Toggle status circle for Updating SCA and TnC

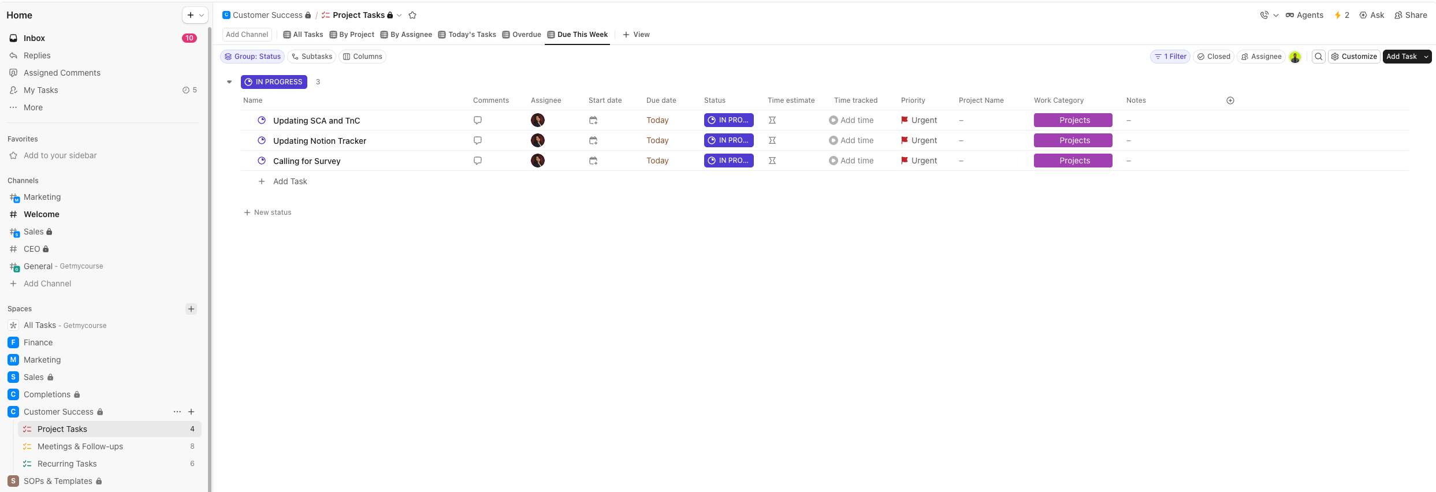pyautogui.click(x=262, y=120)
